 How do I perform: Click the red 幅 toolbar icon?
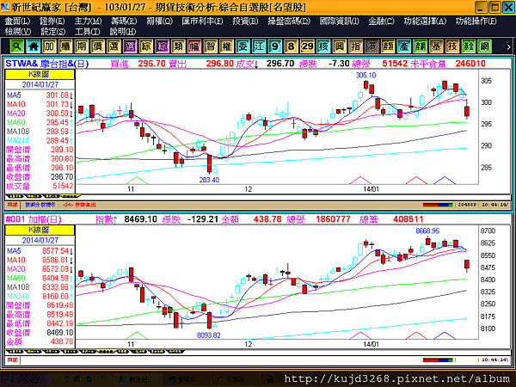pos(194,46)
